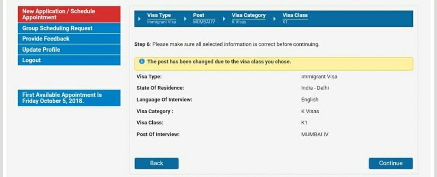Click the Back button
This screenshot has height=177, width=437.
(157, 163)
